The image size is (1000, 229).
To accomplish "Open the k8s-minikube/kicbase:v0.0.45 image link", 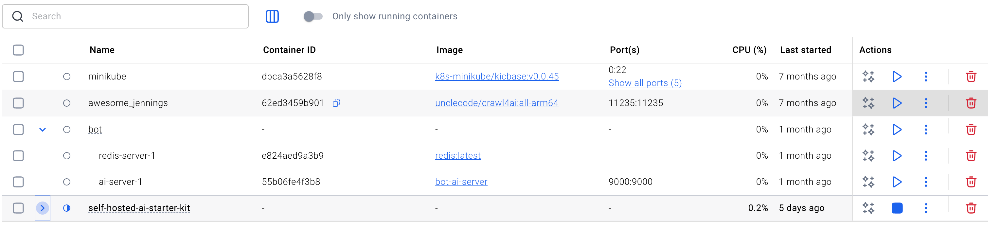I will 497,77.
